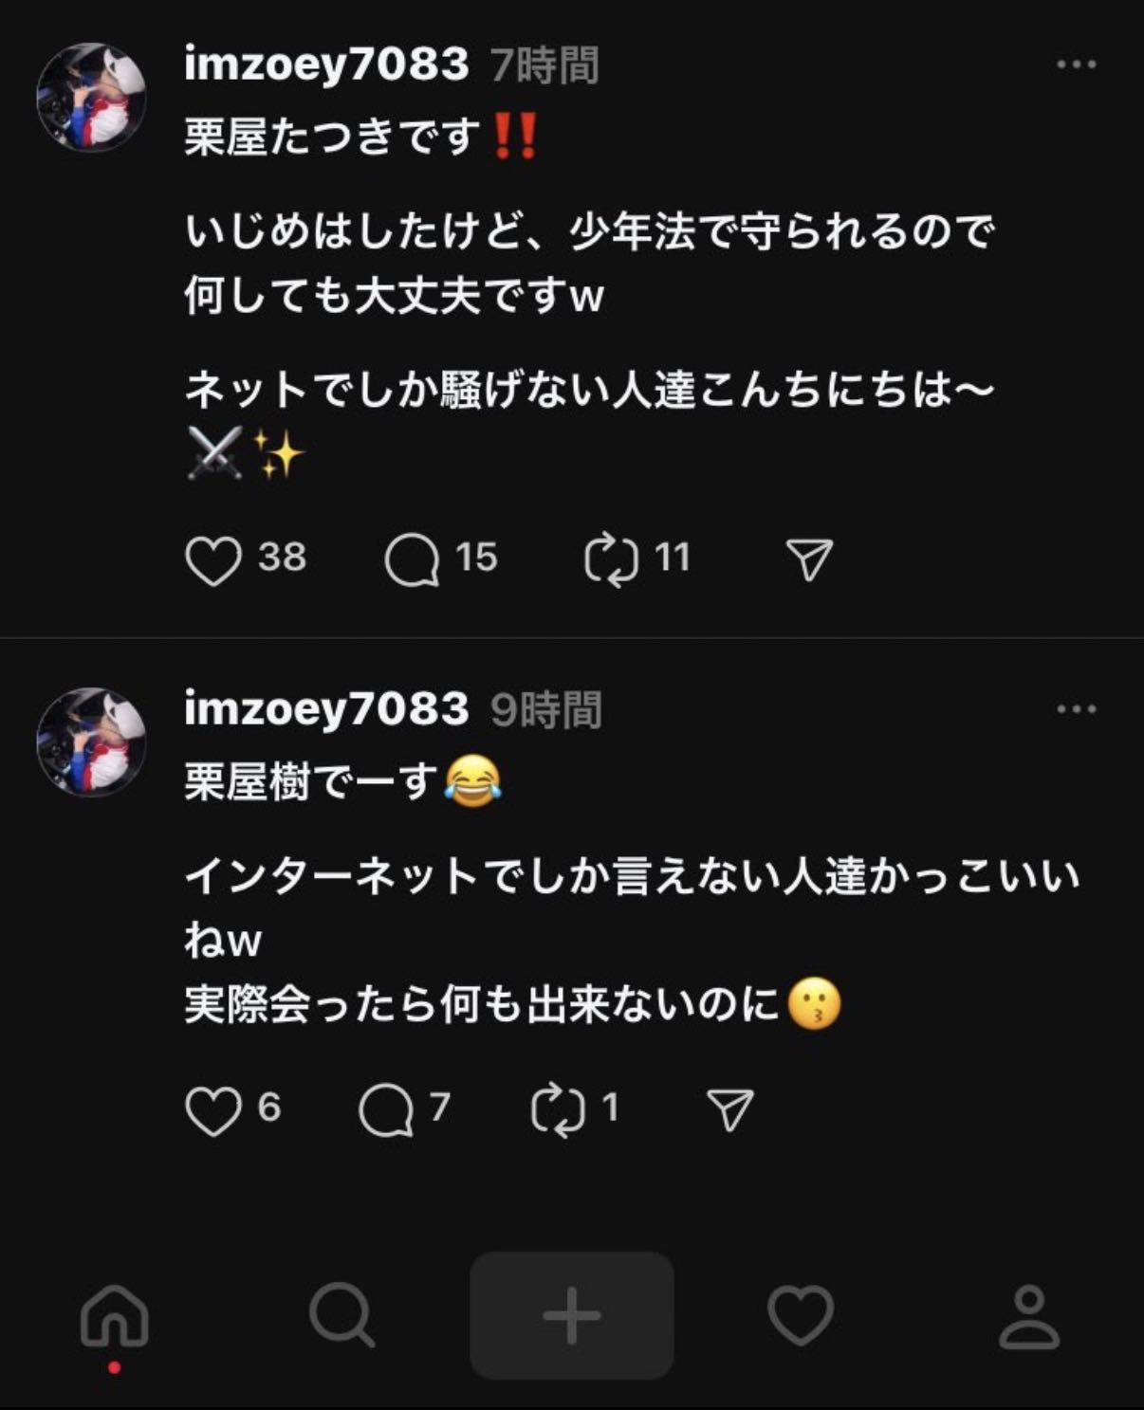Image resolution: width=1144 pixels, height=1410 pixels.
Task: Repost the post with 11 reposts
Action: point(611,559)
